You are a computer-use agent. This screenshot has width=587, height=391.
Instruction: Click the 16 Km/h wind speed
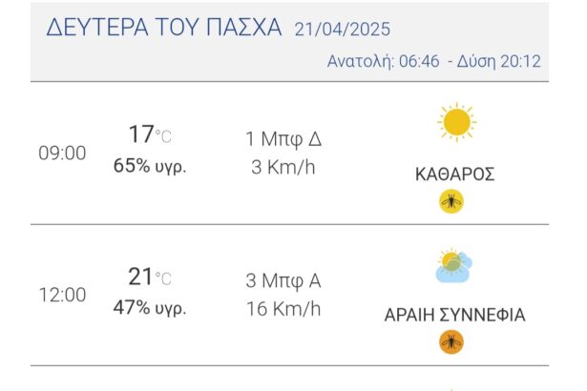283,308
